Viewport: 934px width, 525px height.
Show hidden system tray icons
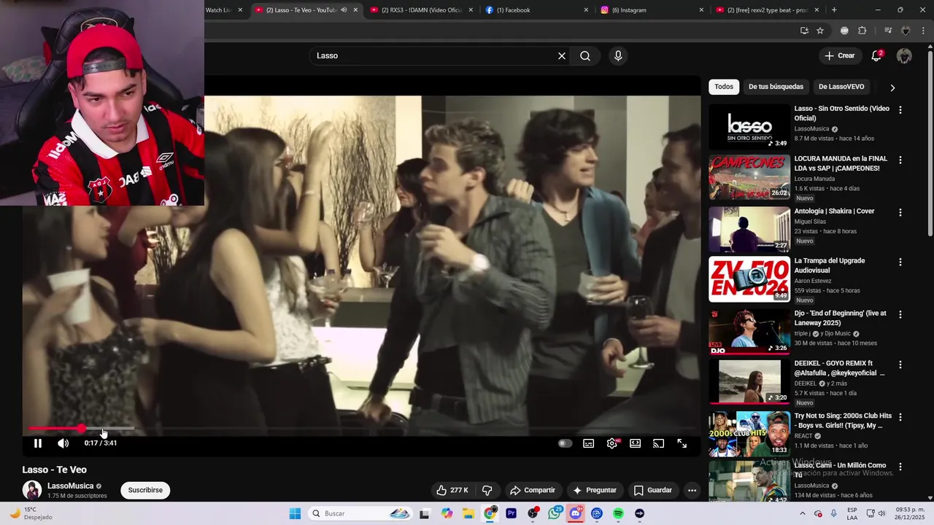[803, 513]
